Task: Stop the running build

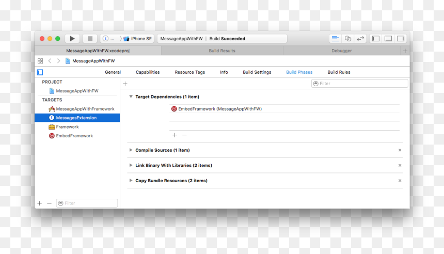Action: point(90,39)
